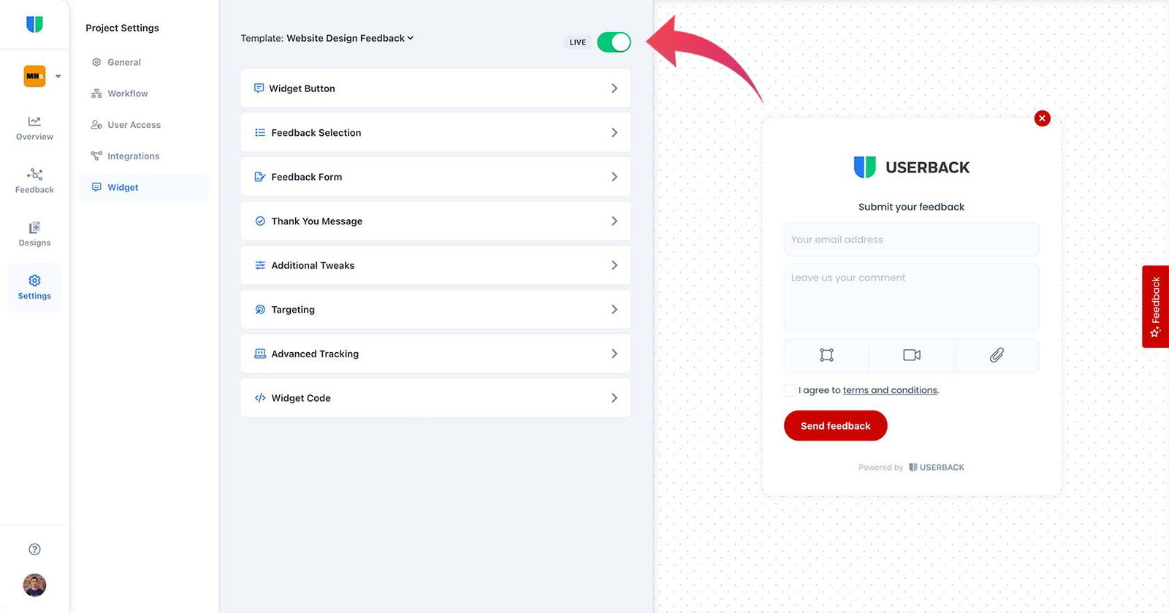Click the user profile avatar

coord(34,585)
